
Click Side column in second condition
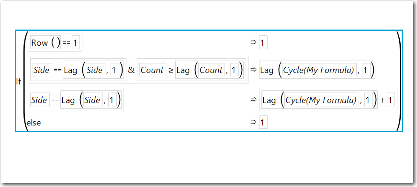tap(42, 70)
